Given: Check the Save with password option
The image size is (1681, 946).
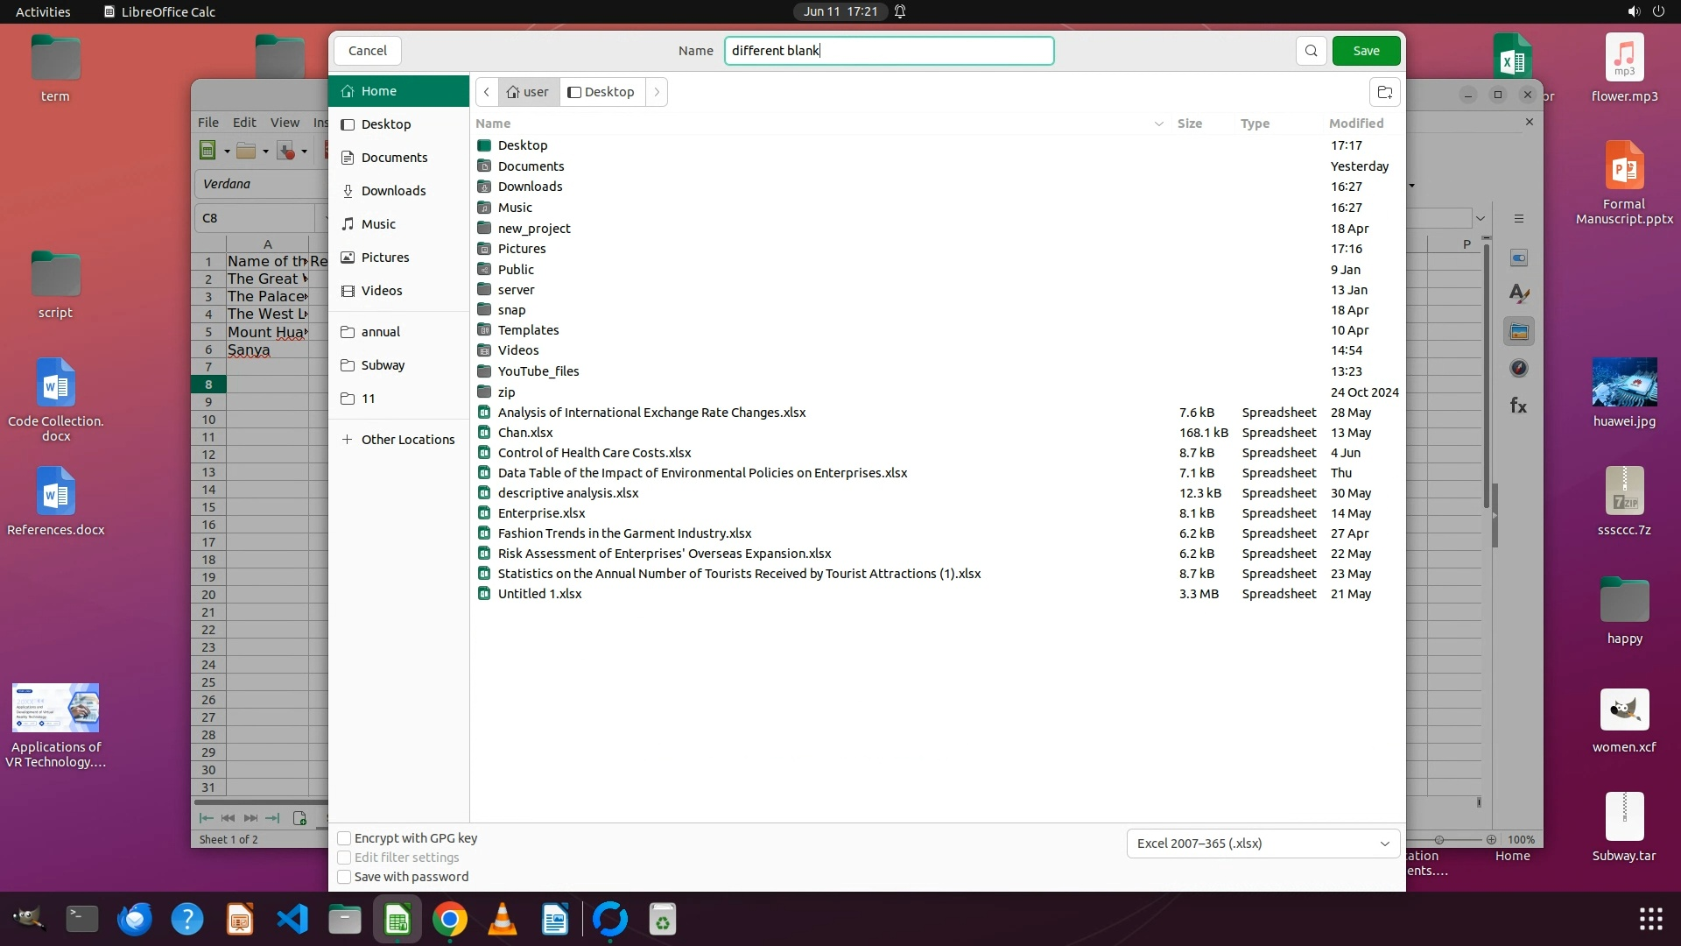Looking at the screenshot, I should (344, 877).
